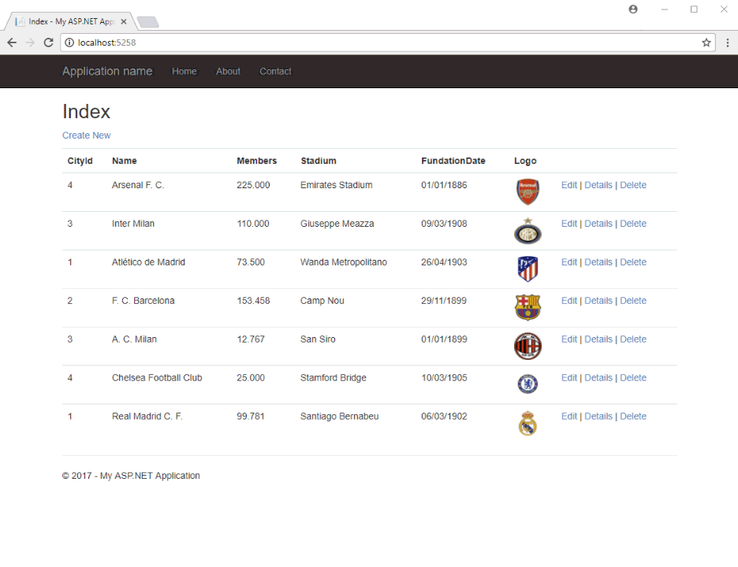Click the 2017 My ASP.NET Application footer
This screenshot has height=567, width=738.
click(x=131, y=476)
